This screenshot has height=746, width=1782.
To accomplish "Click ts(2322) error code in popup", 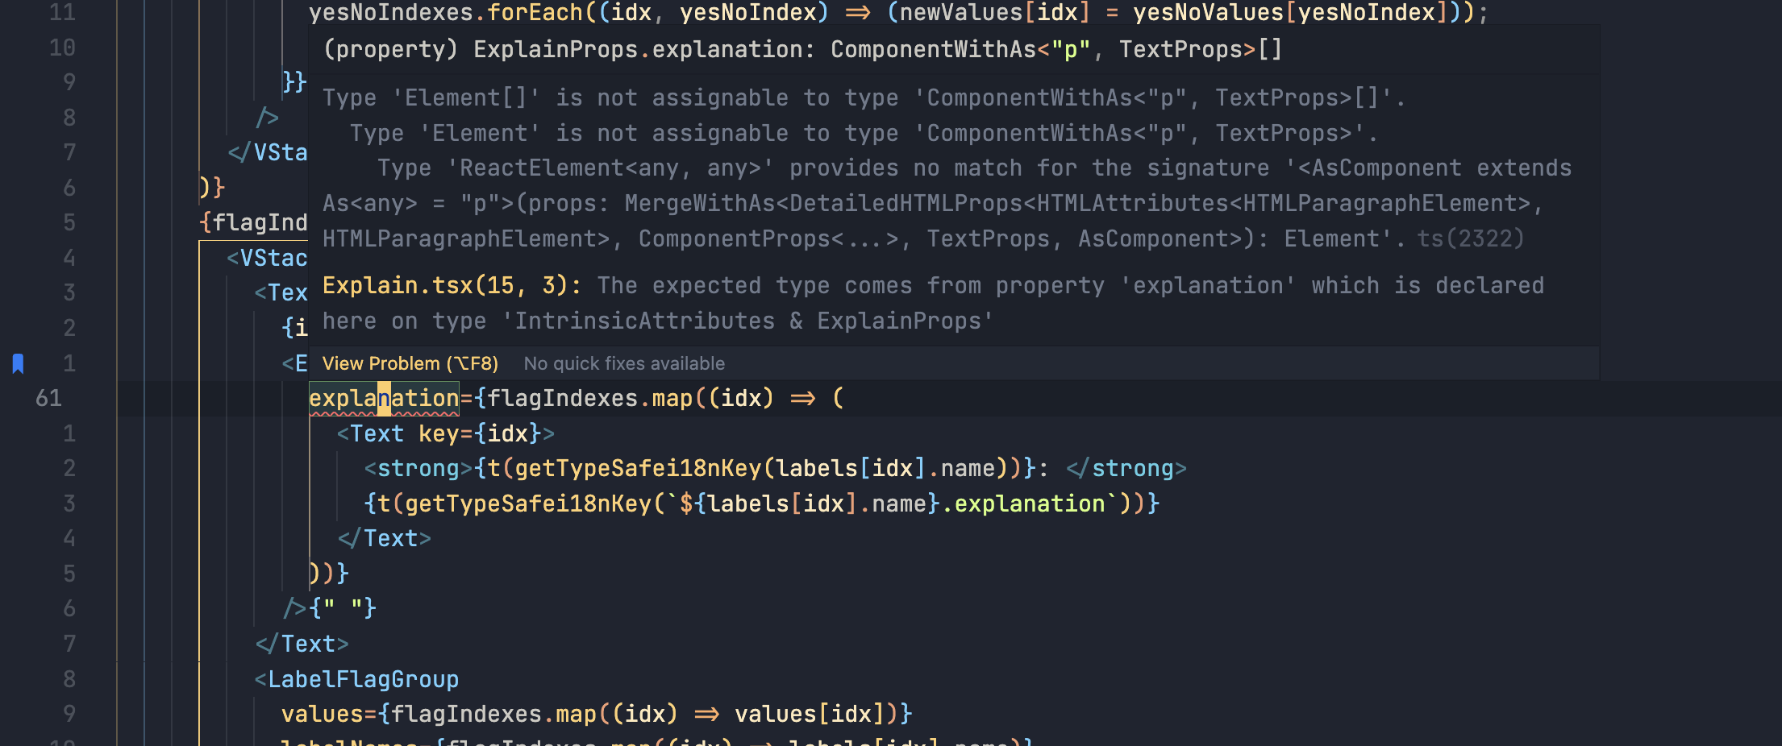I will [1470, 238].
